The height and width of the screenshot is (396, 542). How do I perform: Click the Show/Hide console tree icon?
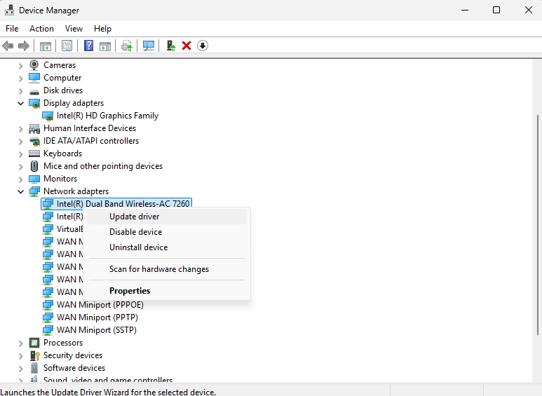click(x=45, y=46)
